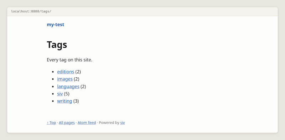Viewport: 285px width, 140px height.
Task: Jump to top via the ↑ Top link
Action: tap(51, 123)
